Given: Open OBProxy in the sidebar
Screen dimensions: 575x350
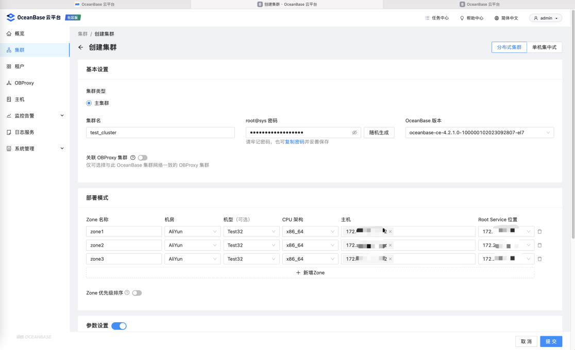Looking at the screenshot, I should [35, 83].
